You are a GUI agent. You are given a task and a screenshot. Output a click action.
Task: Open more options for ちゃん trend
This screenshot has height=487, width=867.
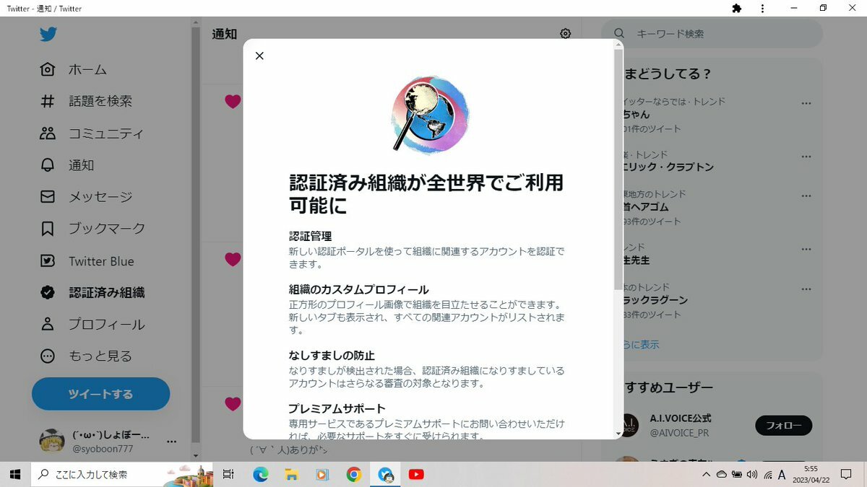tap(806, 103)
